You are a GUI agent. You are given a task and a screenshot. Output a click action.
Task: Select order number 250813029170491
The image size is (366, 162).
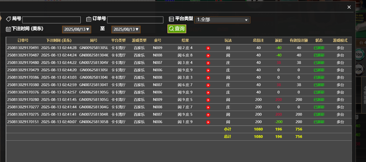(x=23, y=48)
